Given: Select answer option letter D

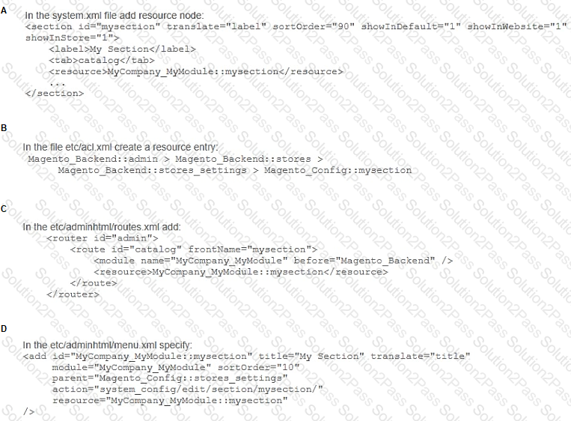Looking at the screenshot, I should point(4,329).
